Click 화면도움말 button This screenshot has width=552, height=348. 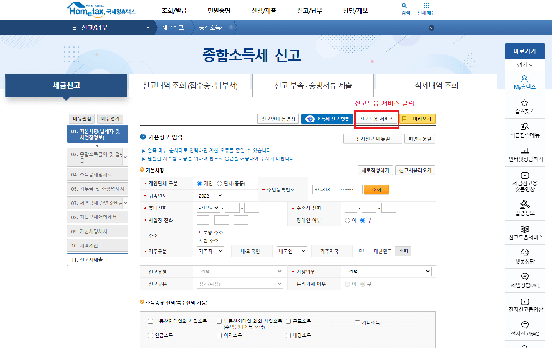click(420, 139)
